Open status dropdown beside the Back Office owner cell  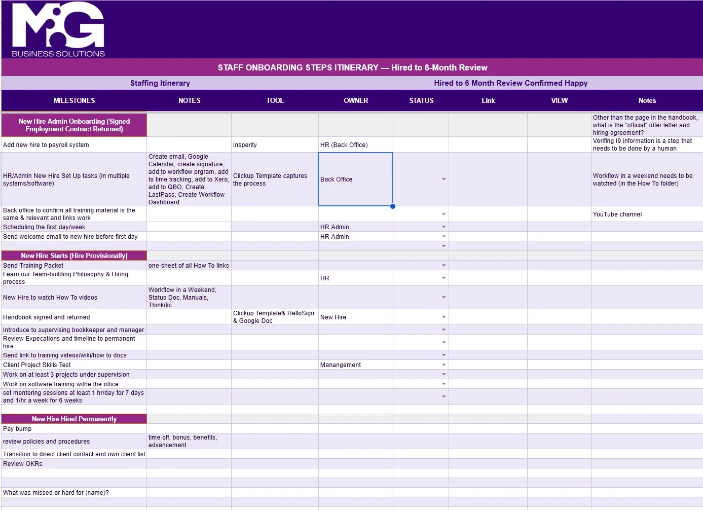click(x=443, y=179)
